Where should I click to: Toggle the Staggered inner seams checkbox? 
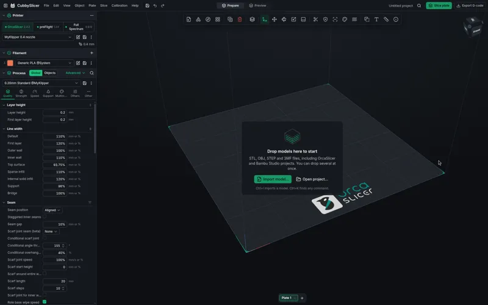45,217
